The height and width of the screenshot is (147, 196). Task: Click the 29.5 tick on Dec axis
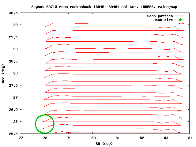point(13,37)
